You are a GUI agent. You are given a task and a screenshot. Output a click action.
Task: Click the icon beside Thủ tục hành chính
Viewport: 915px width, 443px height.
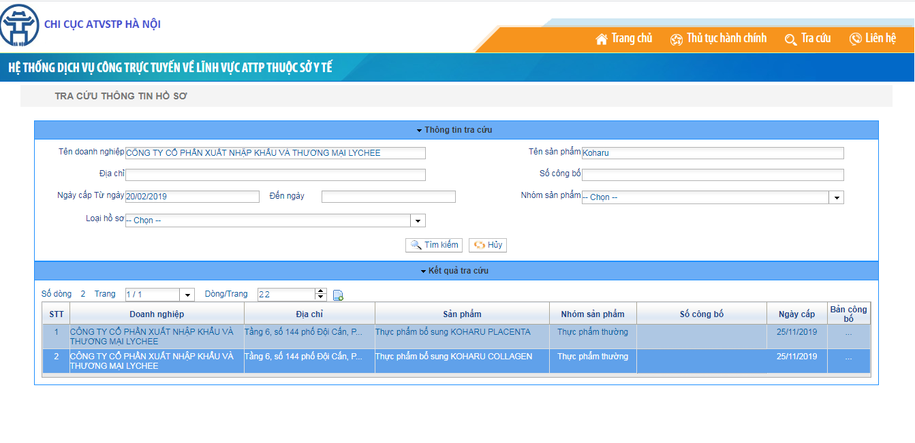pyautogui.click(x=677, y=39)
